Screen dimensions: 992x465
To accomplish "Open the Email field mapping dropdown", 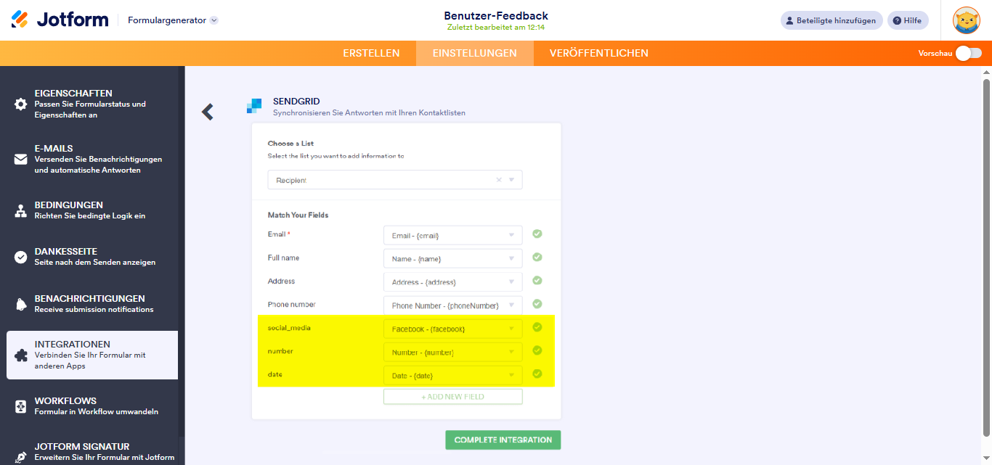I will point(511,235).
